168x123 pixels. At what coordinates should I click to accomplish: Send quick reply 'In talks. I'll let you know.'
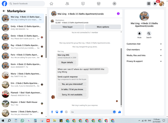[72, 89]
